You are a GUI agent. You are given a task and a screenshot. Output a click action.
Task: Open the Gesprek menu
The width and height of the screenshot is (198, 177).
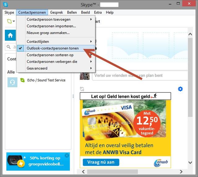(x=56, y=12)
